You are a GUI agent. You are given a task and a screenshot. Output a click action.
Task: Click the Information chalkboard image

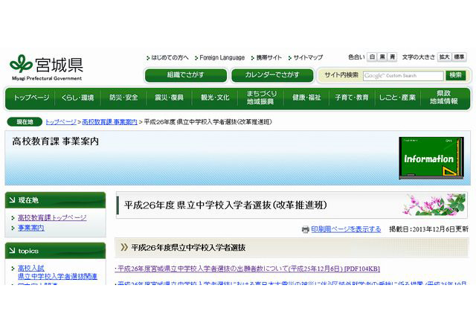pyautogui.click(x=431, y=158)
